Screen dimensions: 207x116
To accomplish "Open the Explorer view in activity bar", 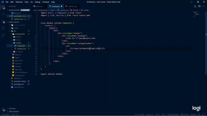I will tap(3, 7).
